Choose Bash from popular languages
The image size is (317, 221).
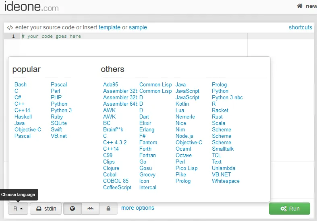[21, 84]
